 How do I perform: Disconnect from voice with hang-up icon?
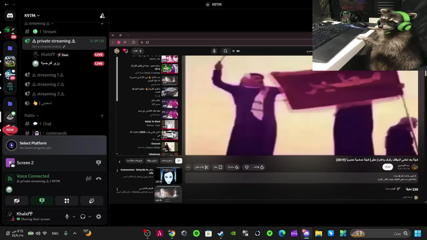[98, 178]
